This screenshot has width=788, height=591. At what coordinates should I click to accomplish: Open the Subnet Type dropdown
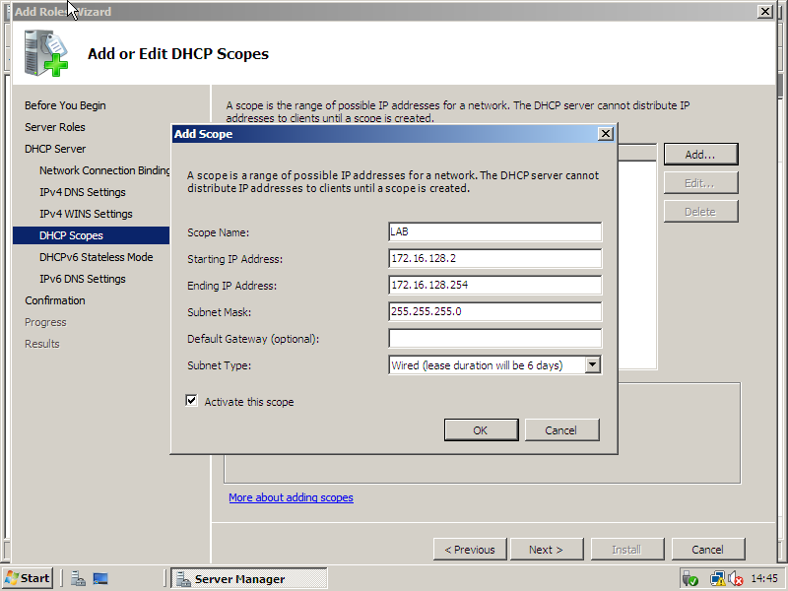tap(592, 365)
